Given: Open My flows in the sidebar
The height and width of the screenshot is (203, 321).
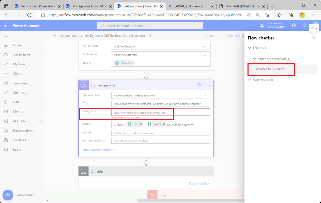Looking at the screenshot, I should pos(19,64).
